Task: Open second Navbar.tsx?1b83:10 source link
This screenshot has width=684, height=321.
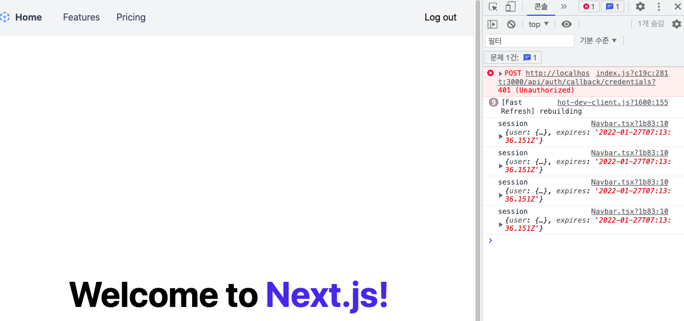Action: pos(630,153)
